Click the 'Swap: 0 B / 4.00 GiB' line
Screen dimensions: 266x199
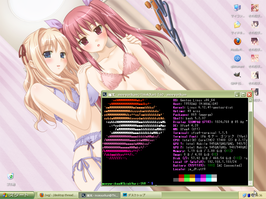195,154
